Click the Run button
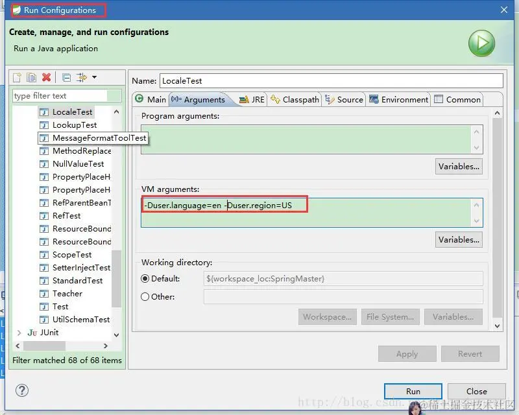The height and width of the screenshot is (415, 519). [x=413, y=391]
